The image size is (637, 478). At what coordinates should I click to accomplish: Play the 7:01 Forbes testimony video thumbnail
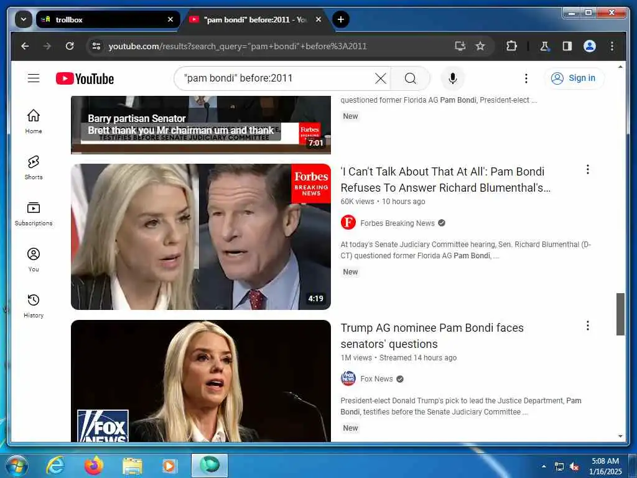pyautogui.click(x=201, y=124)
